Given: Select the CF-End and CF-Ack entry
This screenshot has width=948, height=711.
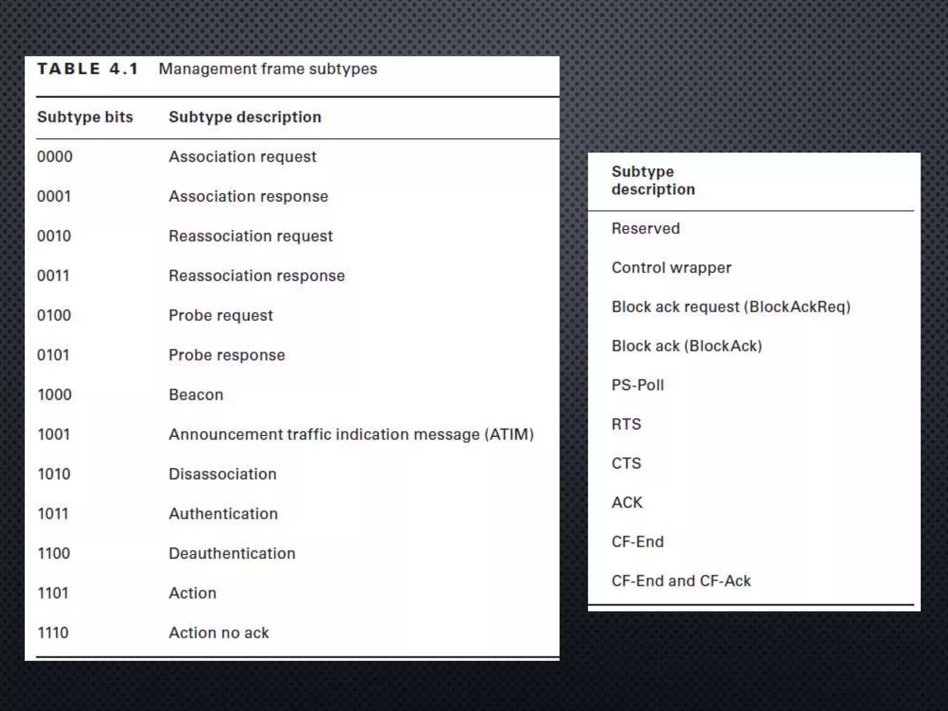Looking at the screenshot, I should (x=680, y=581).
